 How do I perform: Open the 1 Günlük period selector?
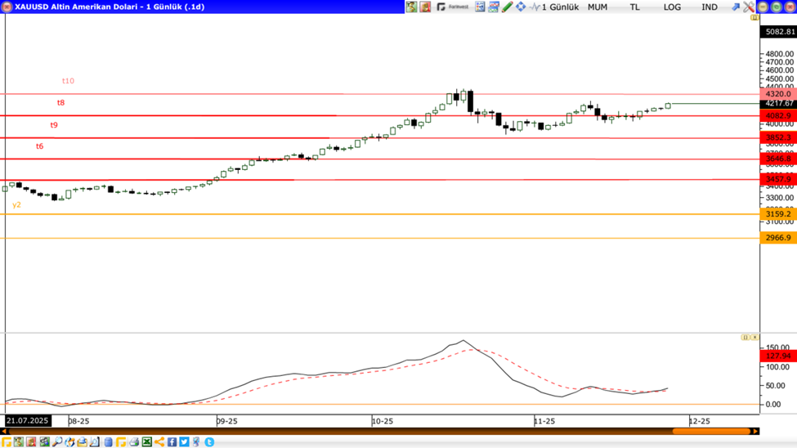pos(560,7)
